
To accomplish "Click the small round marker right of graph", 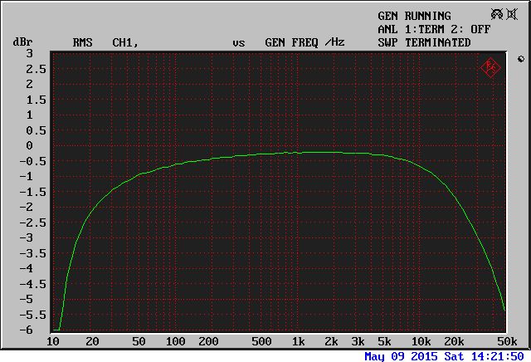I will click(520, 59).
